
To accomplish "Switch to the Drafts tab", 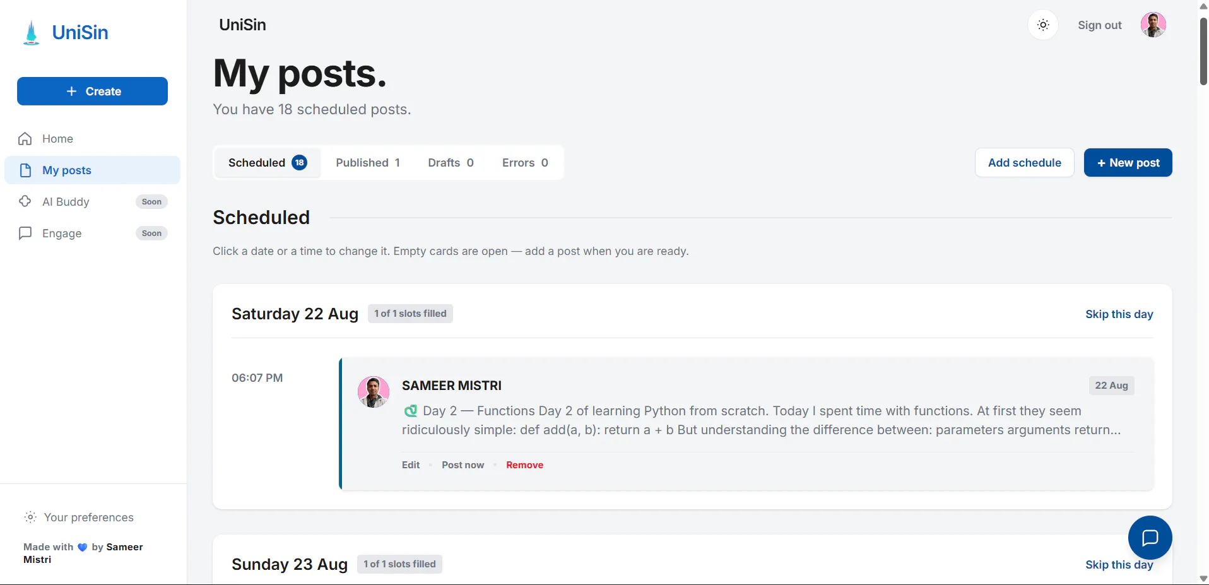I will [451, 163].
